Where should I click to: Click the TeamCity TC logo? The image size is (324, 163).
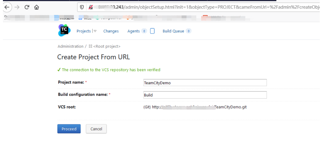pos(64,31)
